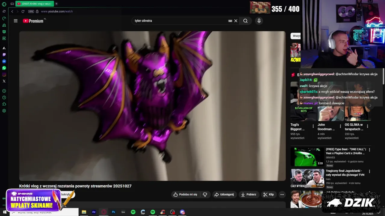The height and width of the screenshot is (216, 385).
Task: Open Aria AI in Opera sidebar
Action: coord(4,48)
